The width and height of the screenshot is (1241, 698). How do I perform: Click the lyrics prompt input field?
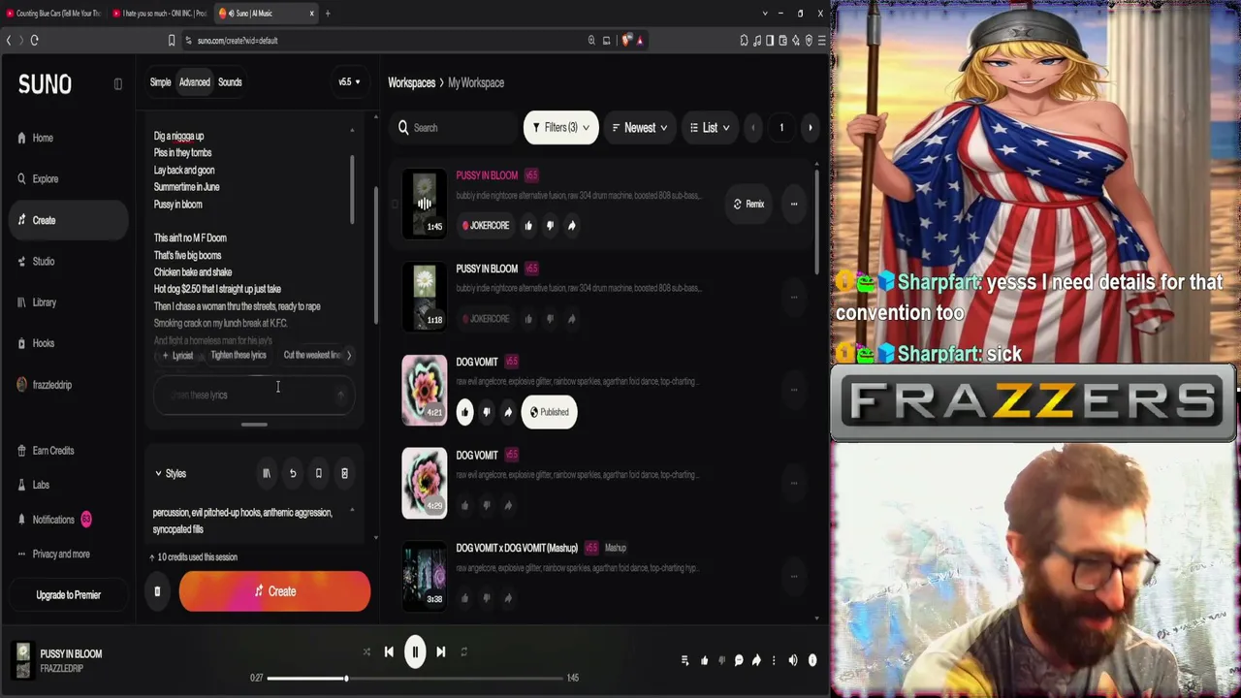[x=254, y=396]
